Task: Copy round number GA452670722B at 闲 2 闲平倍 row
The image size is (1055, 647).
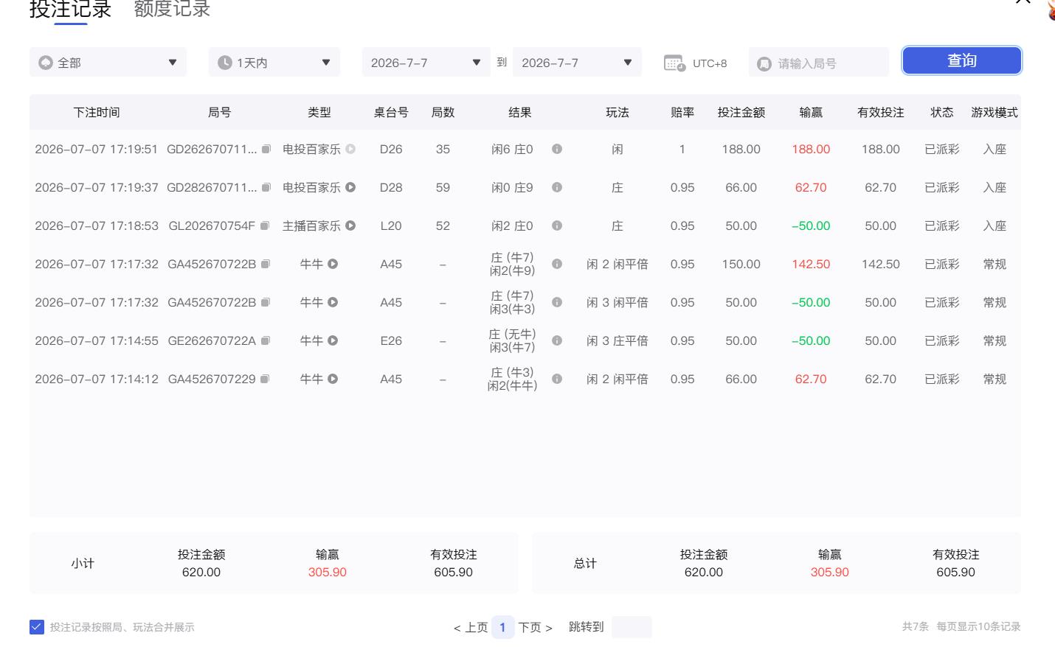Action: (x=266, y=264)
